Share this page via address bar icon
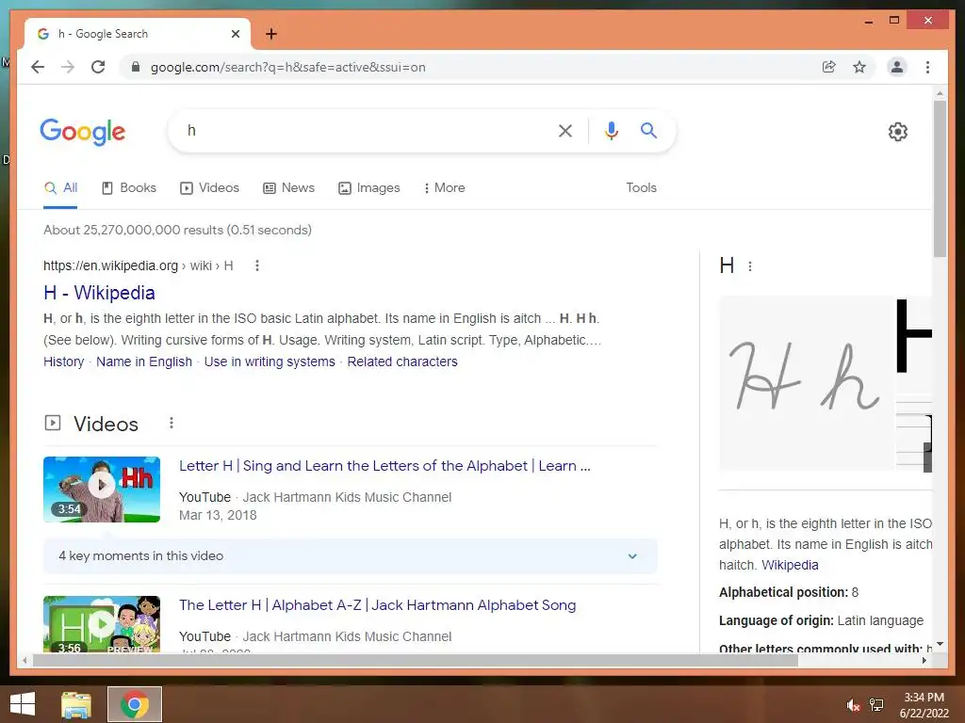The width and height of the screenshot is (965, 723). click(x=829, y=67)
